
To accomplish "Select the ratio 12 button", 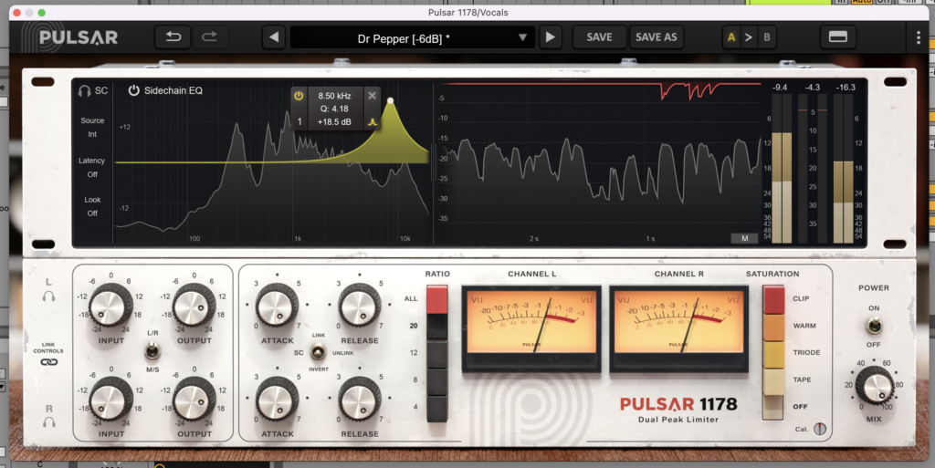I will 437,354.
